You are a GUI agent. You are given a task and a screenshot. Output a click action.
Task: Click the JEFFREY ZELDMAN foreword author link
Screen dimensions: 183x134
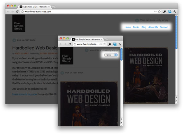coord(48,54)
